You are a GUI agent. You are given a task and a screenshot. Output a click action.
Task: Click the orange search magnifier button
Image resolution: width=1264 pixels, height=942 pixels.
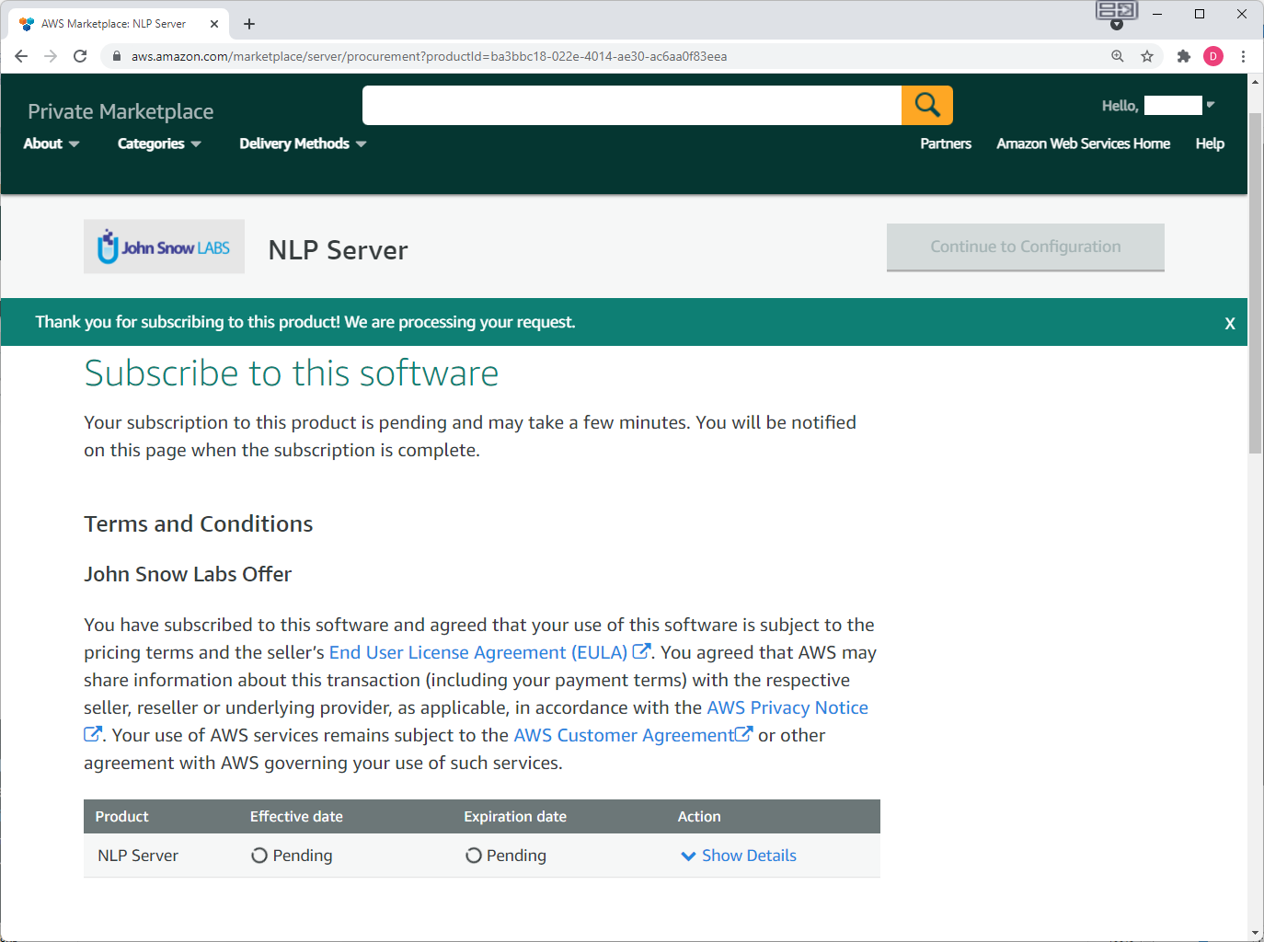[926, 105]
